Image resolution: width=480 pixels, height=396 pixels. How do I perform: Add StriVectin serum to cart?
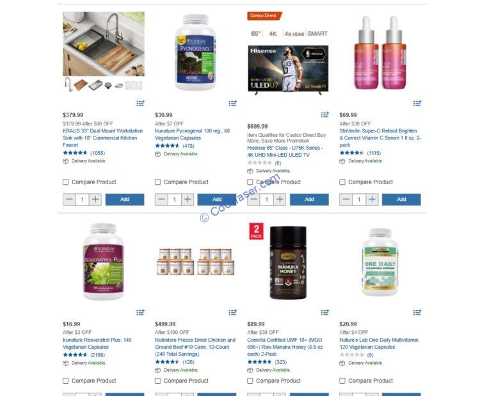coord(401,199)
